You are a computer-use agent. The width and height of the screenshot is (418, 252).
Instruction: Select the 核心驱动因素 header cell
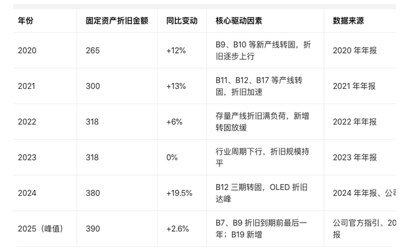click(238, 21)
